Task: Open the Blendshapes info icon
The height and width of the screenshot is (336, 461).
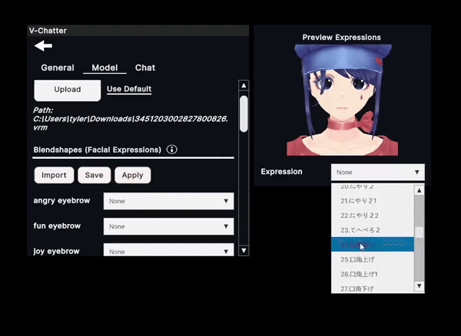Action: [172, 150]
